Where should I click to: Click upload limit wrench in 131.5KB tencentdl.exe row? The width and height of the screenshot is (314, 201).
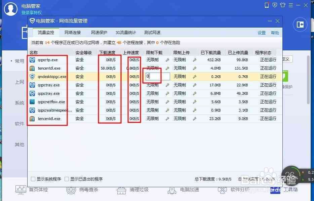[194, 68]
